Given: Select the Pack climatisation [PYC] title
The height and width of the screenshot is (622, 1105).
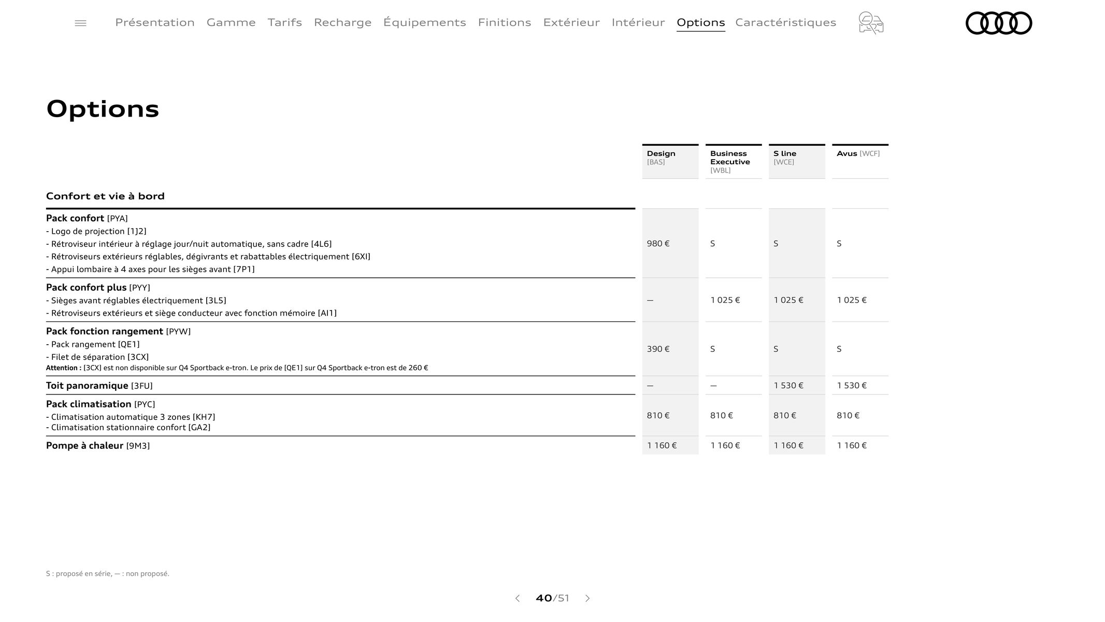Looking at the screenshot, I should 101,404.
